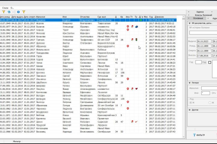Click red pin icon in row 14:43:23
Viewport: 217px width, 144px height.
point(128,79)
